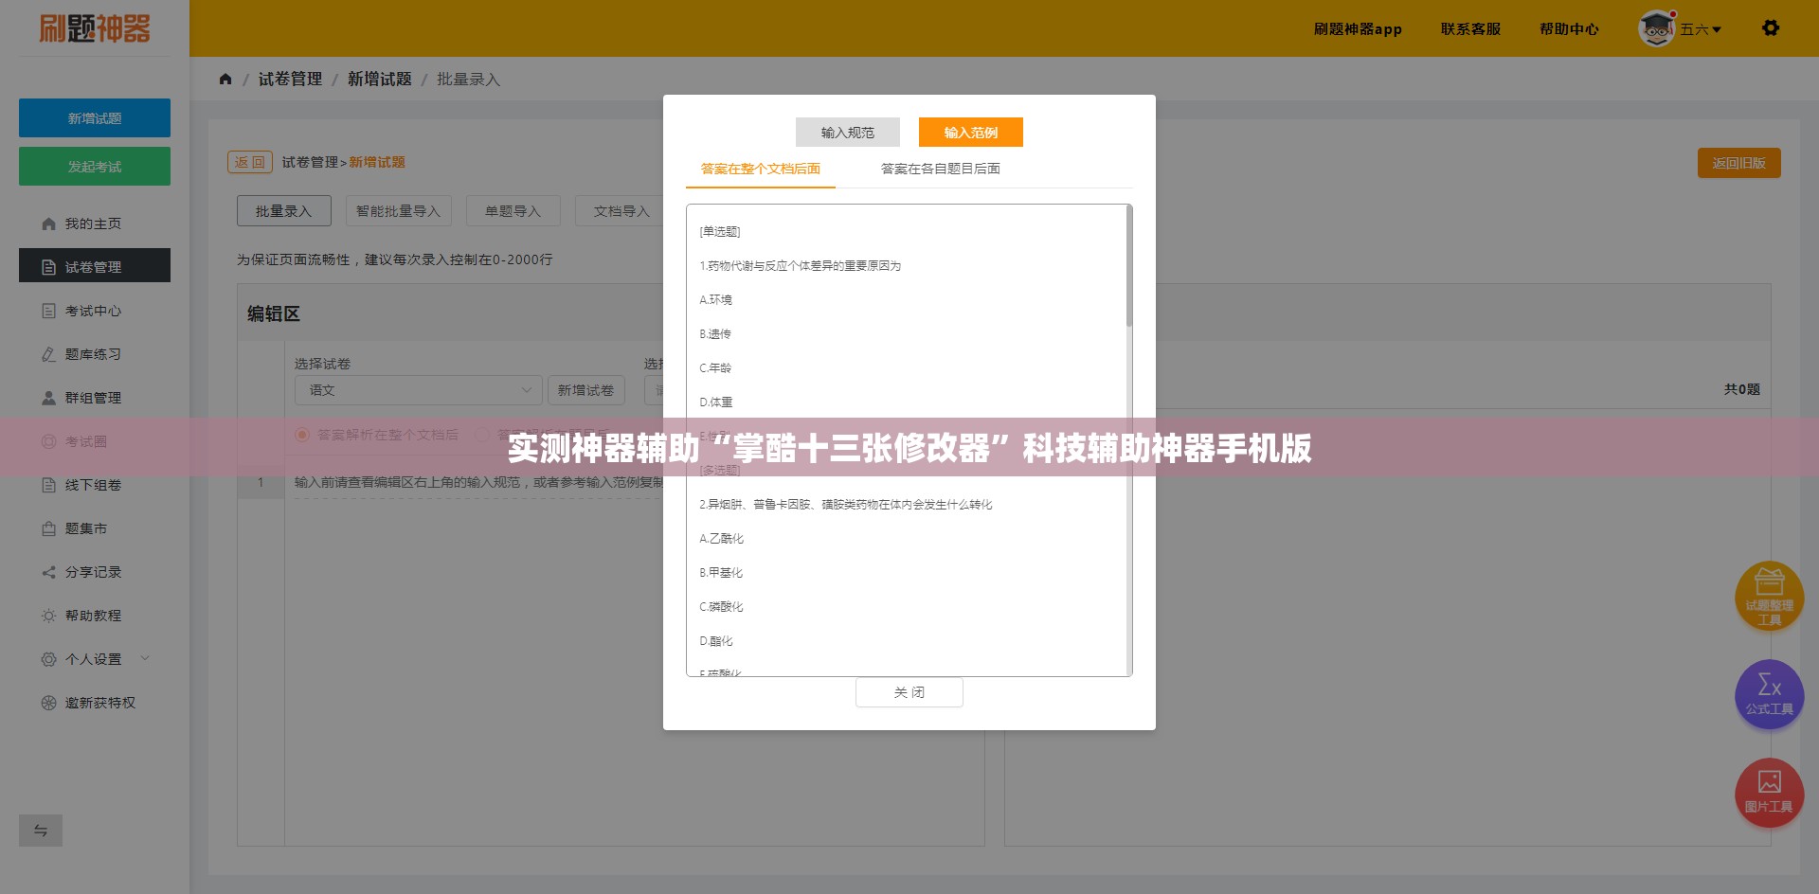Open 刷题神器app link in header
Viewport: 1819px width, 894px height.
[1358, 28]
